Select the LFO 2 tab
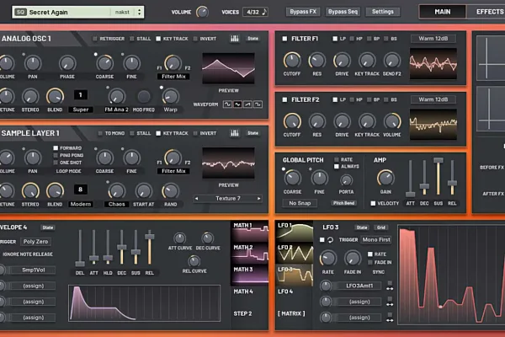This screenshot has height=337, width=505. [x=295, y=254]
